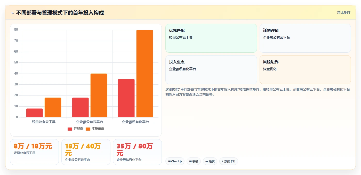Viewport: 361px width, 175px height.
Task: Click the 轻量公有云工具 x-axis label
Action: pos(44,122)
